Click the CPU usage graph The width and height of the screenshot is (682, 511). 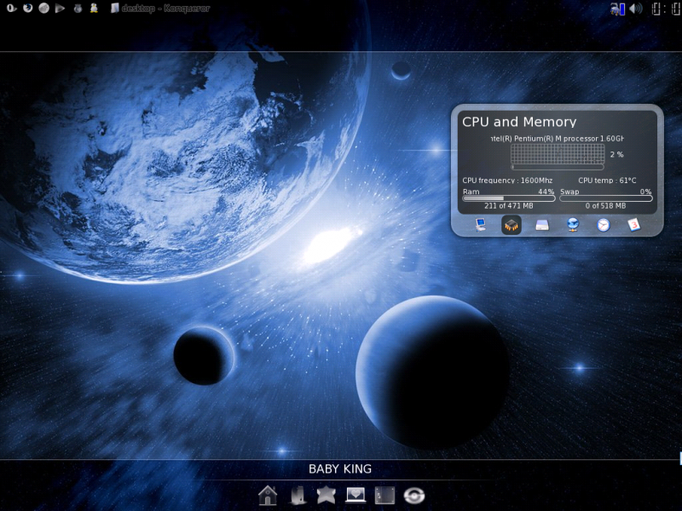(x=558, y=154)
